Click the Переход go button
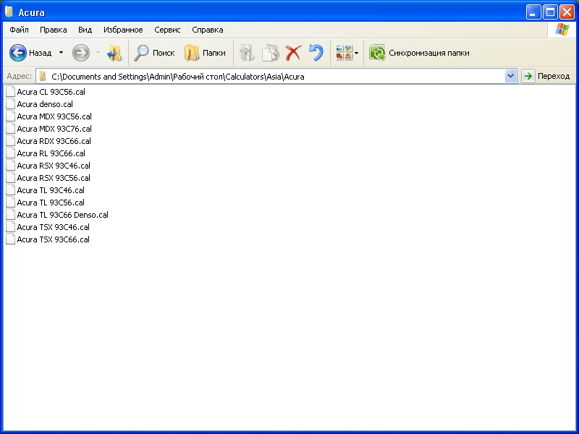This screenshot has height=434, width=579. 546,77
